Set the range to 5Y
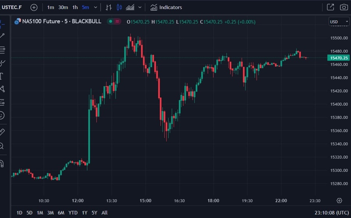Viewport: 351px width, 218px height. tap(94, 213)
